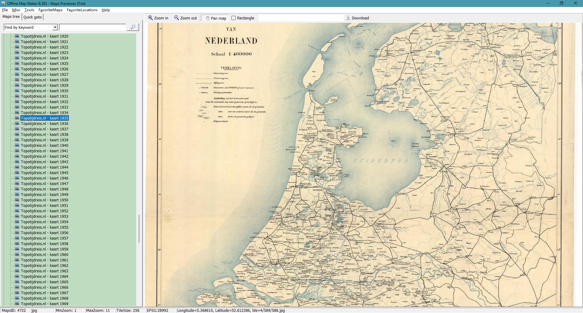Click the map icon beside kaart 1950

click(x=17, y=200)
